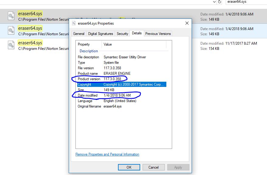Open the Security tab

122,34
